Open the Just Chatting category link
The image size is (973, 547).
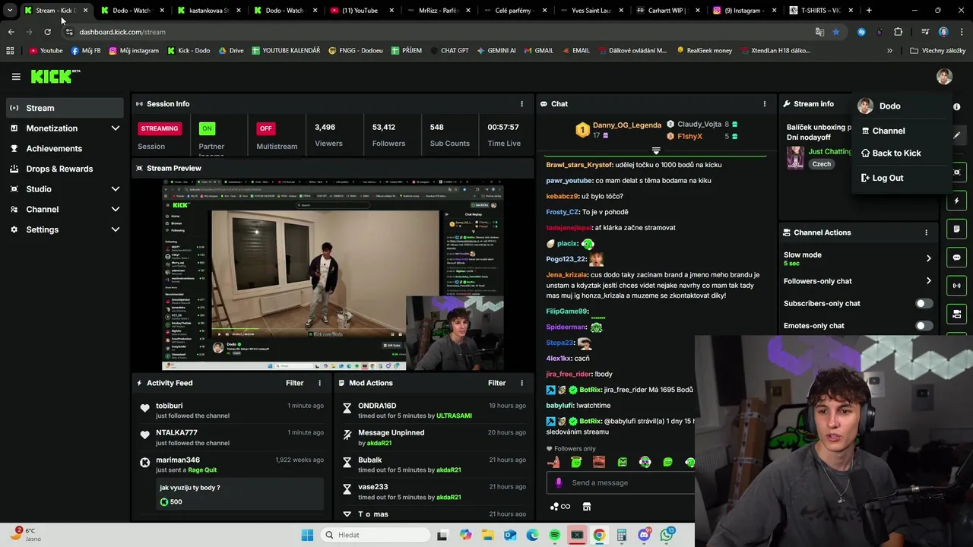(x=830, y=151)
